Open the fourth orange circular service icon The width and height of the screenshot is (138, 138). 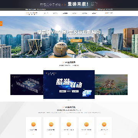tap(86, 124)
